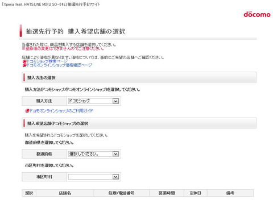Open the ドコモオンラインショップのご利用ガイド link
Image resolution: width=273 pixels, height=216 pixels.
coord(61,111)
